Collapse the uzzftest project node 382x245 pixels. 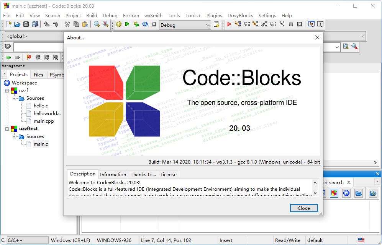point(7,129)
